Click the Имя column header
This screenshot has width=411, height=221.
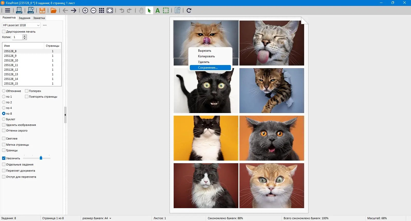[x=23, y=46]
